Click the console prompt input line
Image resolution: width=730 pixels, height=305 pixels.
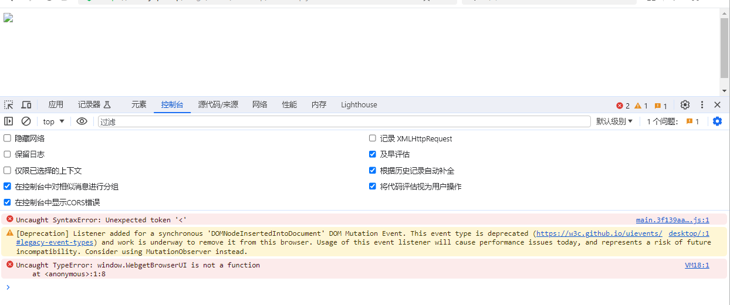coord(365,287)
